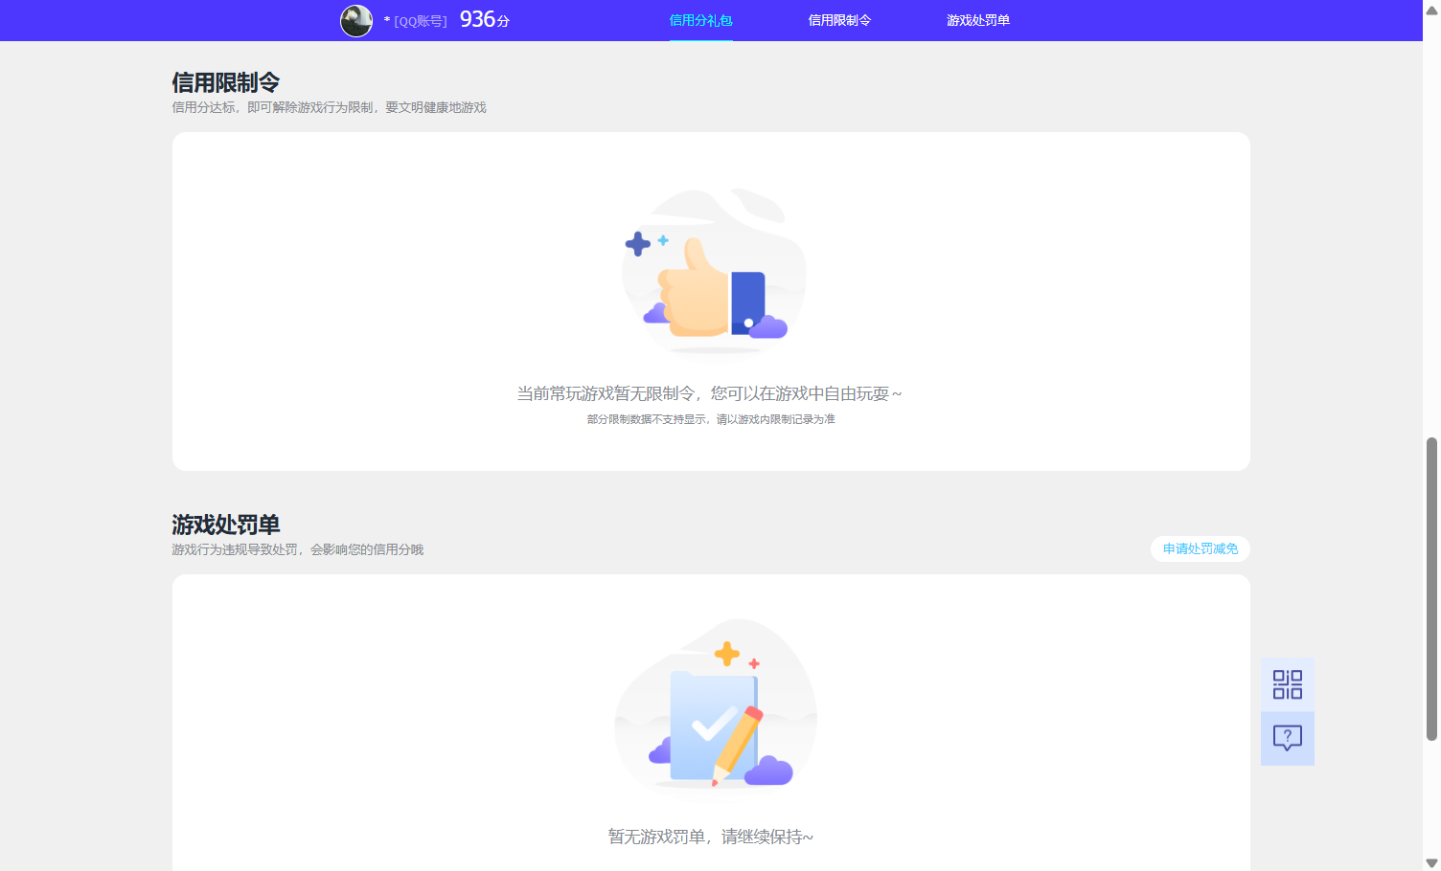Click the user avatar in header
The height and width of the screenshot is (871, 1441).
(x=356, y=20)
